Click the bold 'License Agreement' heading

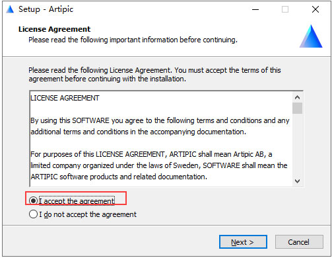(x=54, y=29)
